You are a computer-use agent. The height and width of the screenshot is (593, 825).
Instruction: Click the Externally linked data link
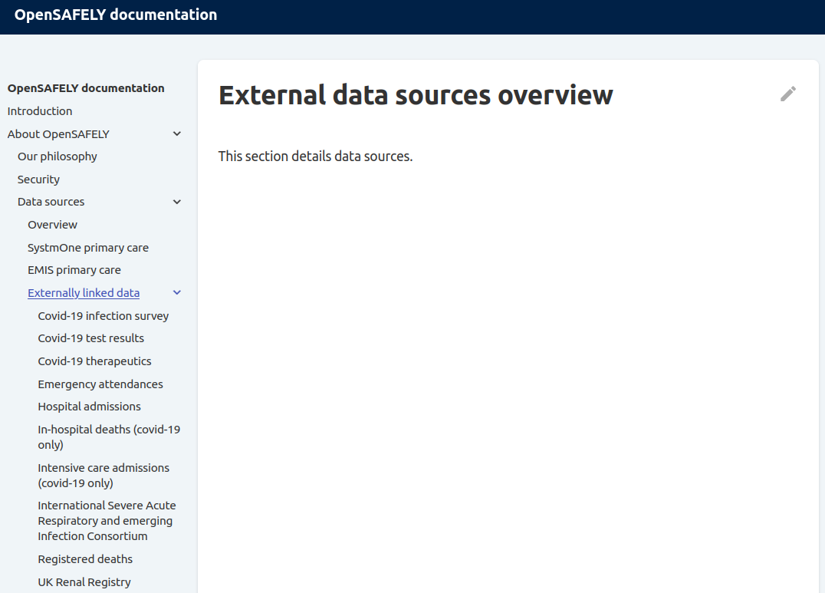point(84,293)
